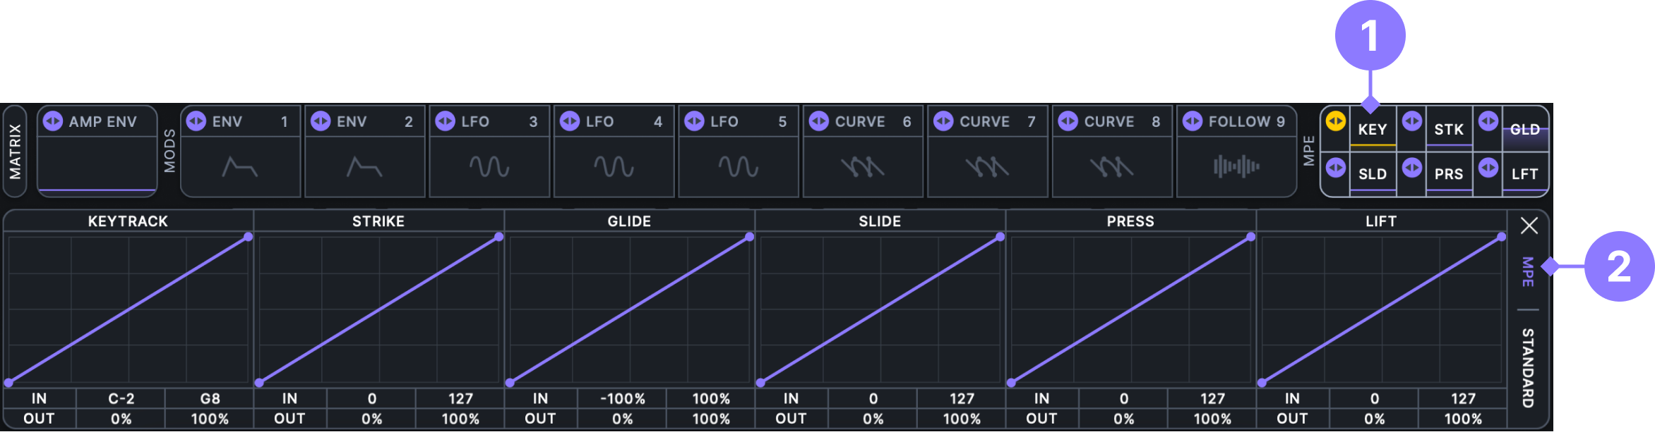Viewport: 1655px width, 432px height.
Task: Click the top-right point of the KEYTRACK curve
Action: click(248, 237)
